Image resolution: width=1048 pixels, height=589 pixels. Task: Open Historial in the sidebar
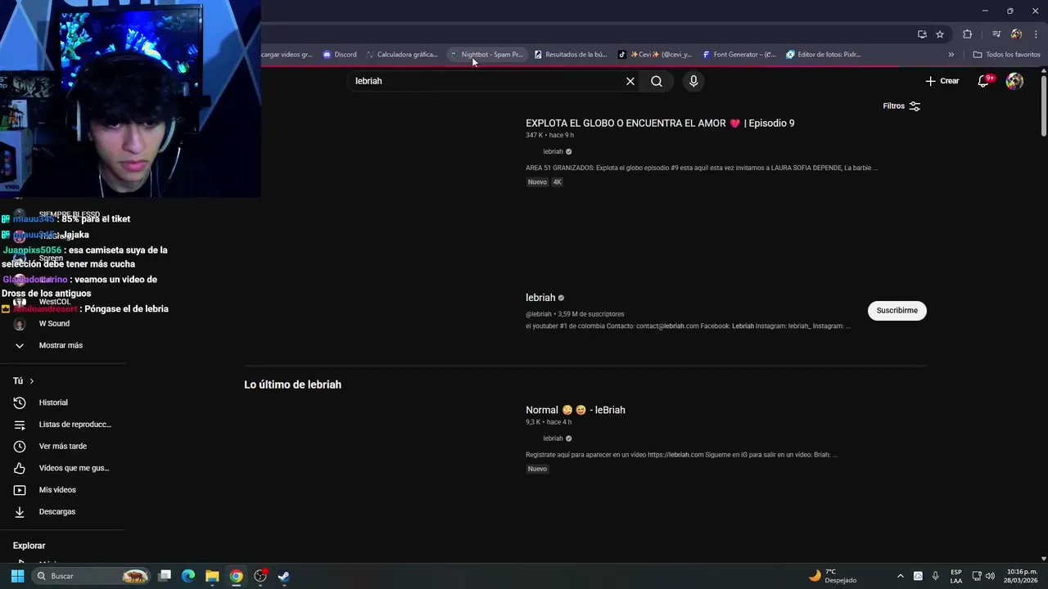pyautogui.click(x=53, y=402)
